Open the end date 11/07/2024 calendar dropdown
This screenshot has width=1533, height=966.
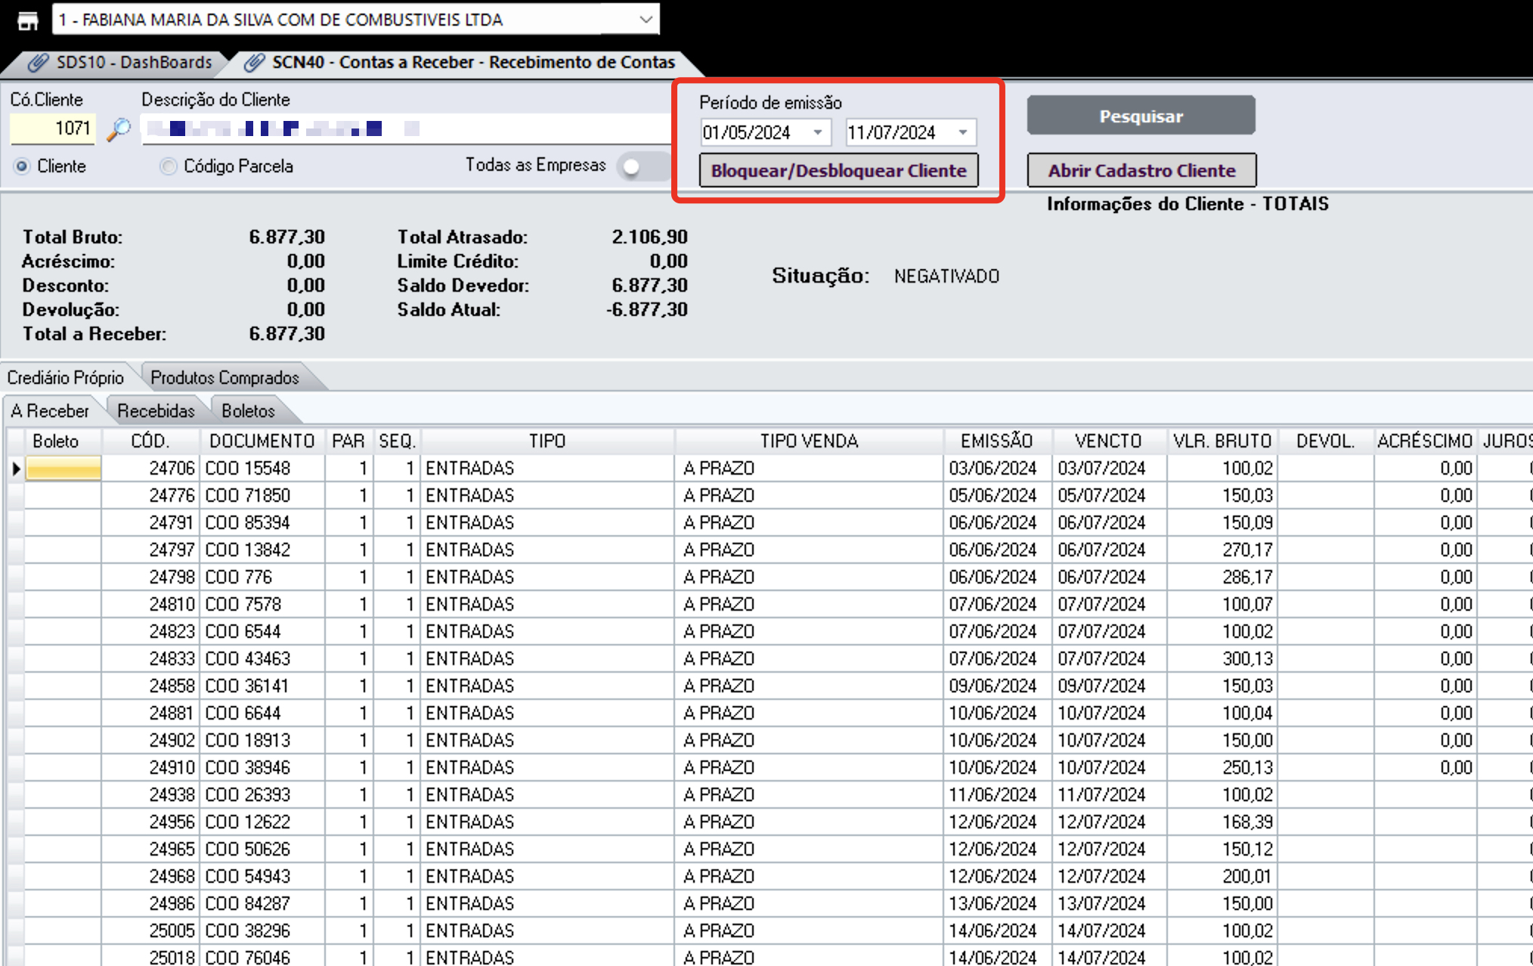(963, 133)
